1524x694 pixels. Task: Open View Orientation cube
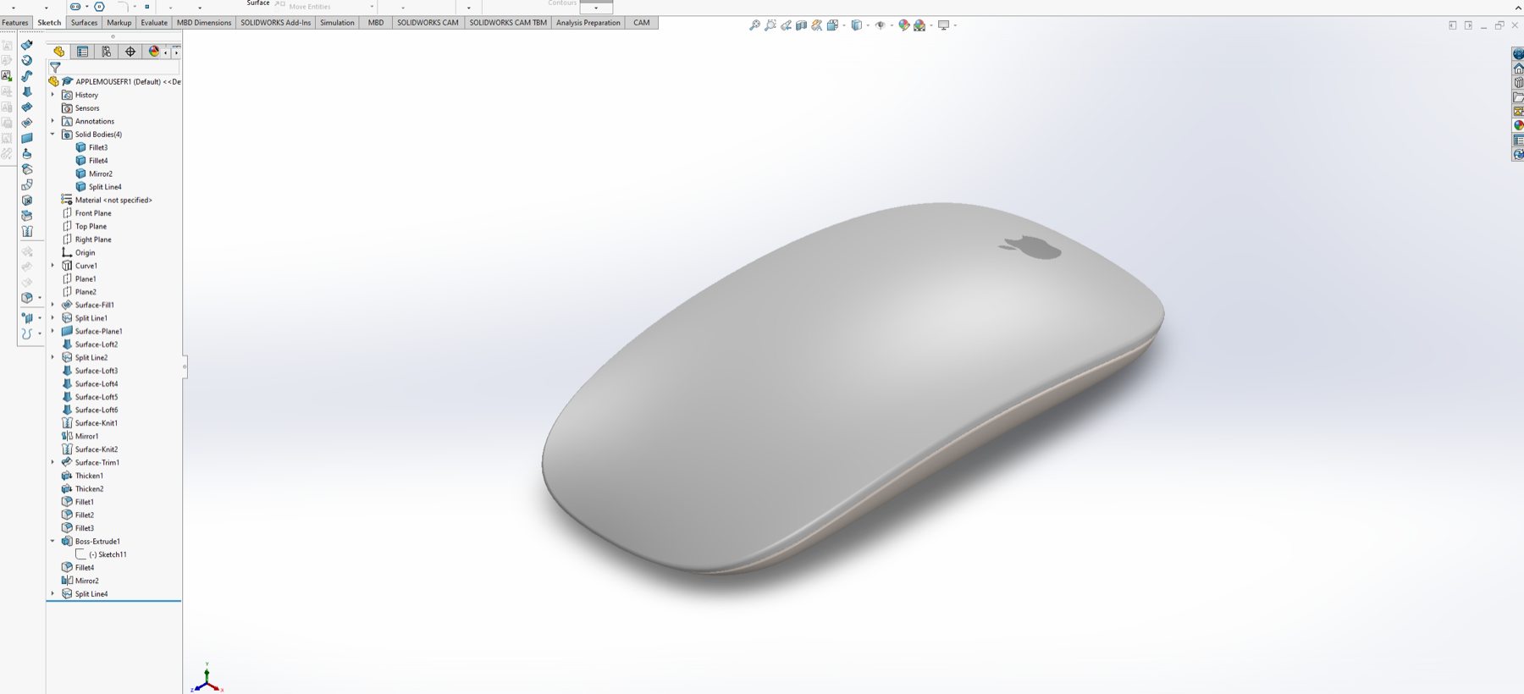[833, 25]
